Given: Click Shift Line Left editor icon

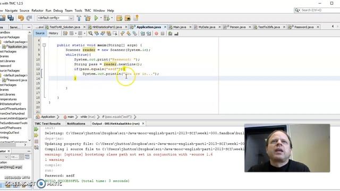Looking at the screenshot, I should click(x=142, y=33).
